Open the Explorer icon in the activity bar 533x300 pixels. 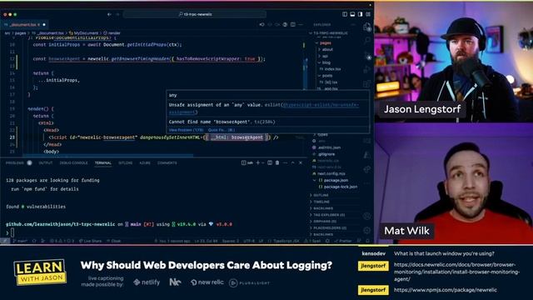(366, 27)
